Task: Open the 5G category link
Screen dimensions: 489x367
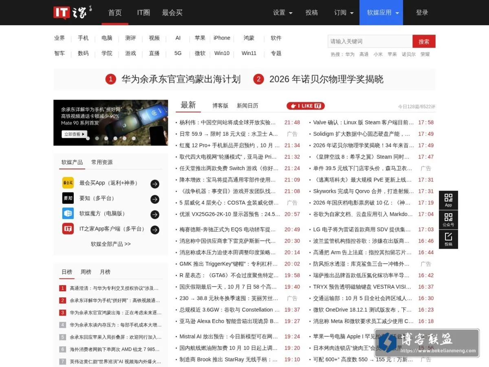Action: coord(178,53)
